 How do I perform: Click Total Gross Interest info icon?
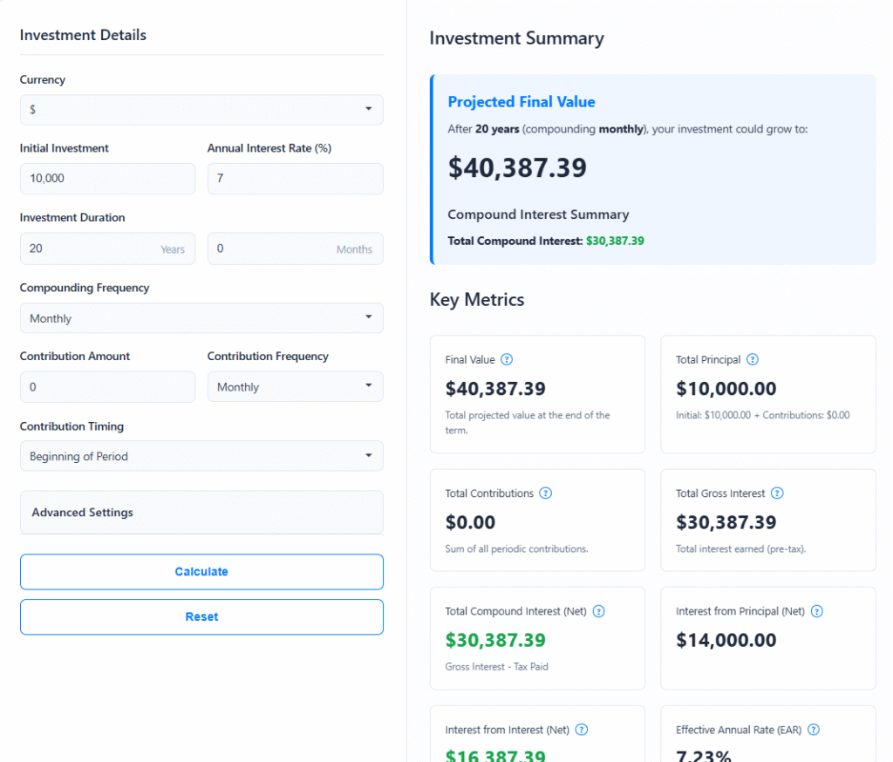point(777,493)
